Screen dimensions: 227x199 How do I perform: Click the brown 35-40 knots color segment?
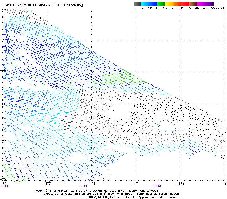[193, 4]
